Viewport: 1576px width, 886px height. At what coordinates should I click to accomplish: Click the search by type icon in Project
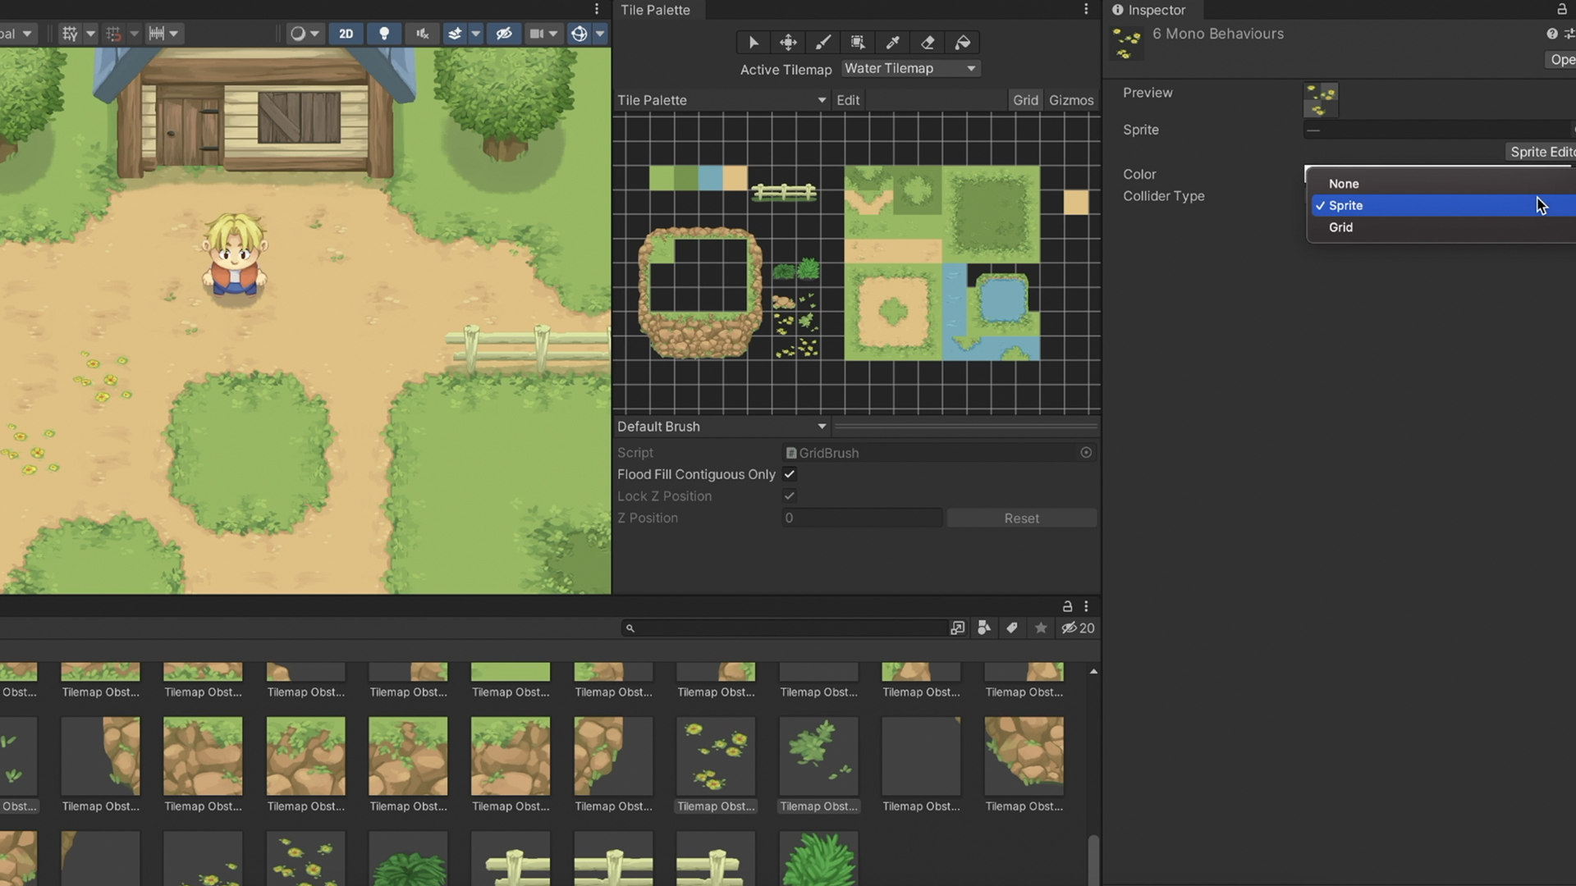984,628
